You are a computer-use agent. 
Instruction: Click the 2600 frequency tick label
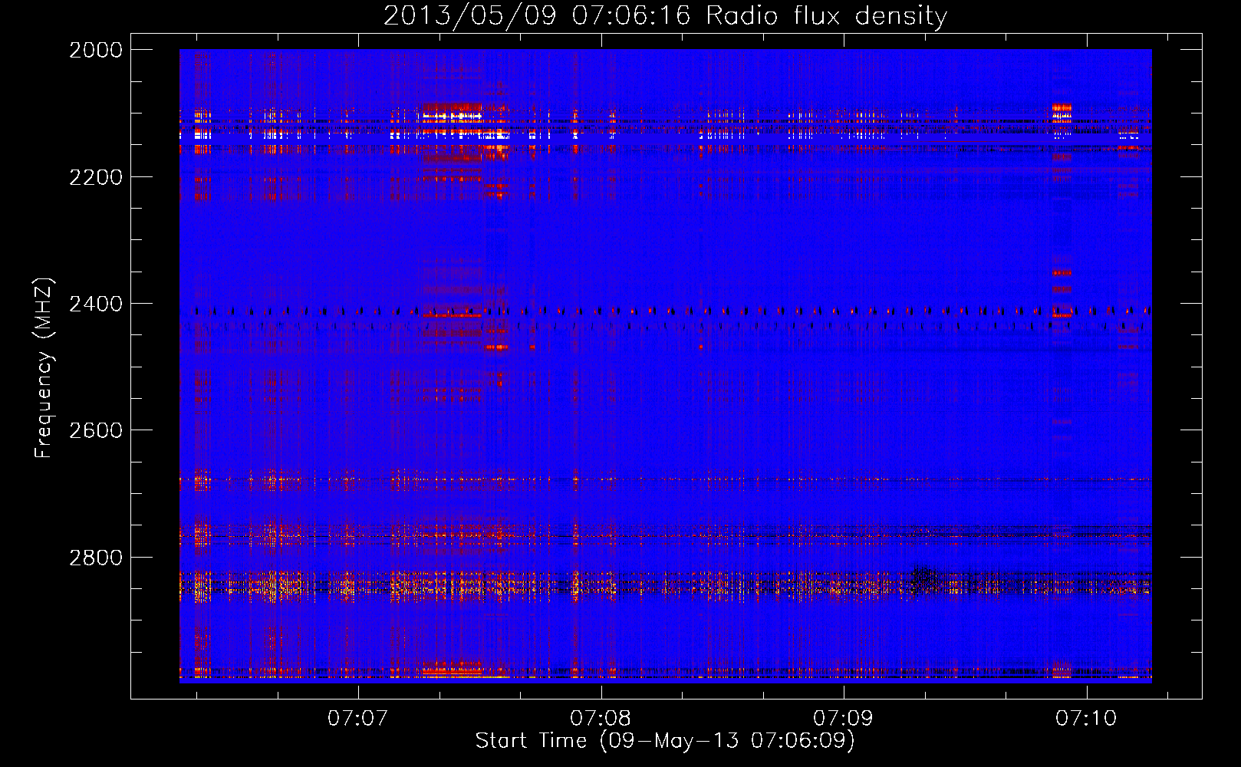96,430
